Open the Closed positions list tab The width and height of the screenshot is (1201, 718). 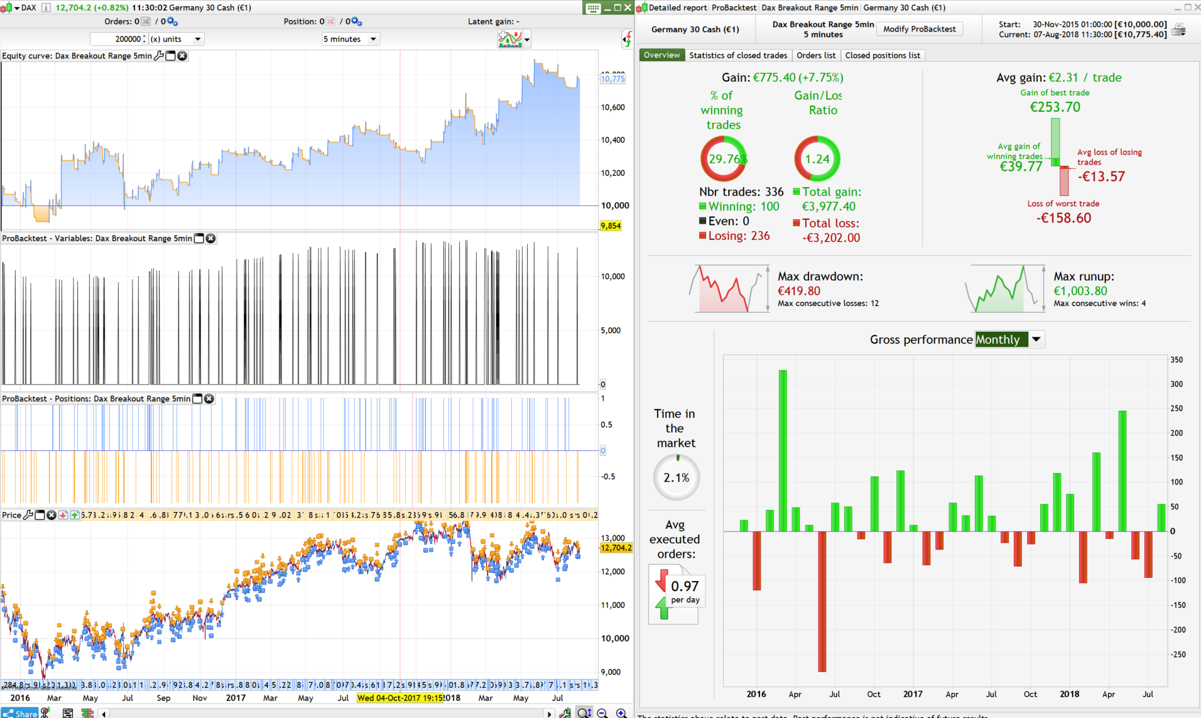coord(883,55)
